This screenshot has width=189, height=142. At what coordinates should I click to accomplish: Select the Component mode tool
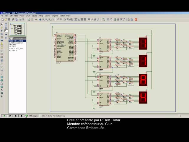click(x=2, y=28)
